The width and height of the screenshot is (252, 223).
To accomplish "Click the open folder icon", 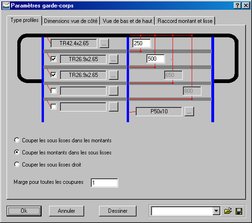I will click(x=228, y=211).
